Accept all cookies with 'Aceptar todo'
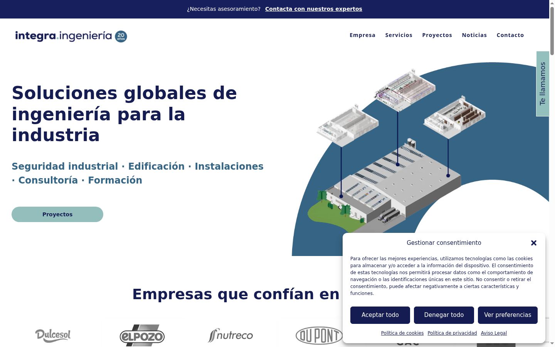Screen dimensions: 555x347 (380, 315)
